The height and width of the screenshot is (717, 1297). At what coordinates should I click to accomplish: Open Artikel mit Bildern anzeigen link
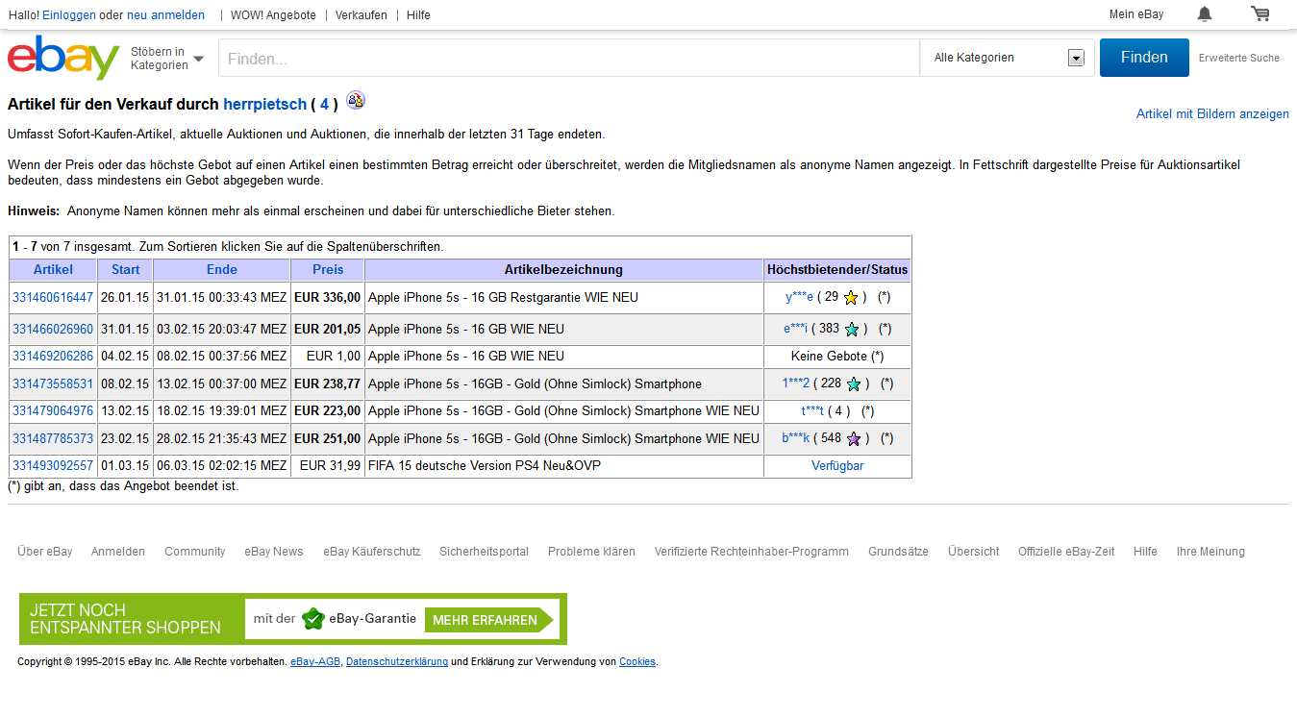point(1211,114)
